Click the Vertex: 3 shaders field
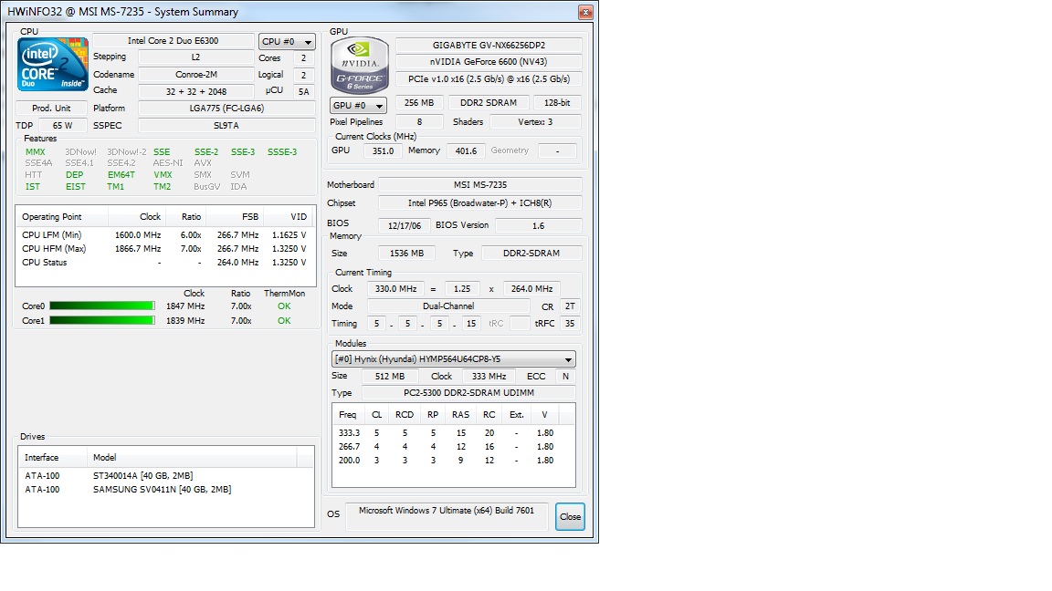The width and height of the screenshot is (1052, 591). [535, 122]
